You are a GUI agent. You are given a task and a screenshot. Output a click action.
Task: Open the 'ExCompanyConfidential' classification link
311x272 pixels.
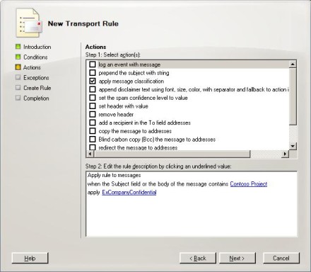[129, 192]
